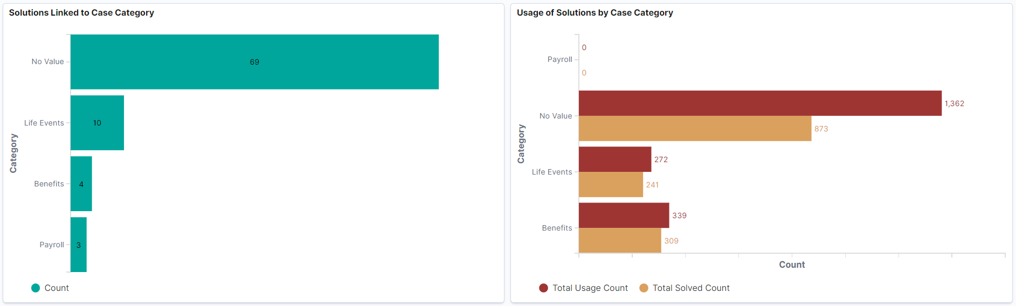Click the 1,362 data label
Viewport: 1016px width, 306px height.
954,103
